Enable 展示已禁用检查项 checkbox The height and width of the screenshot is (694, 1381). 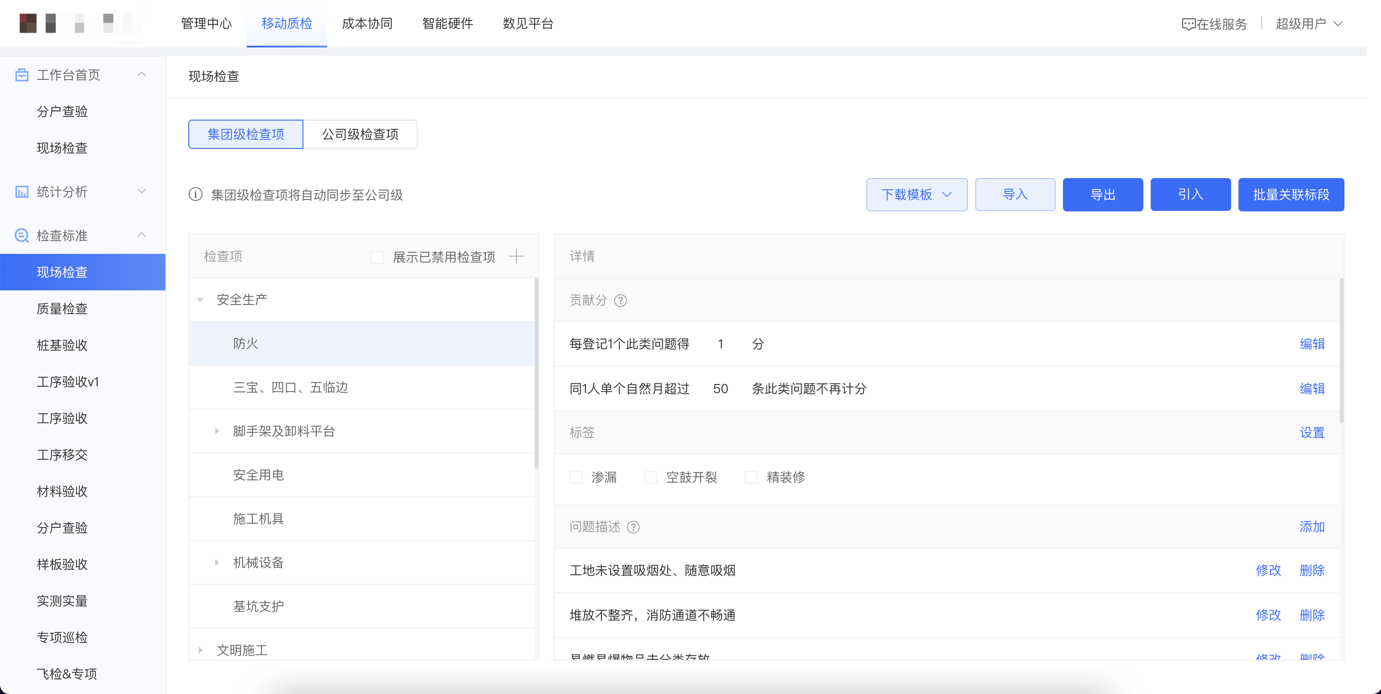tap(377, 257)
